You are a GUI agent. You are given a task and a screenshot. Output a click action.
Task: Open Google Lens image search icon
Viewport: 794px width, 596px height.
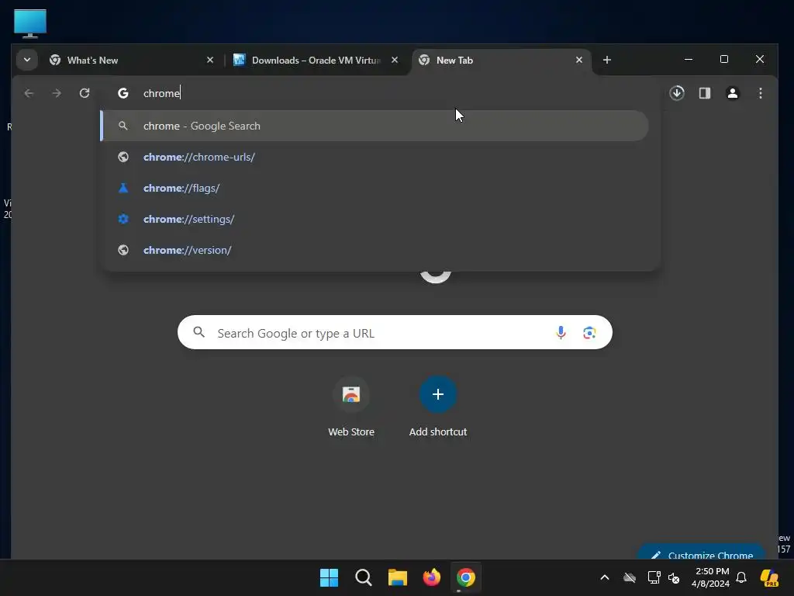[x=589, y=332]
